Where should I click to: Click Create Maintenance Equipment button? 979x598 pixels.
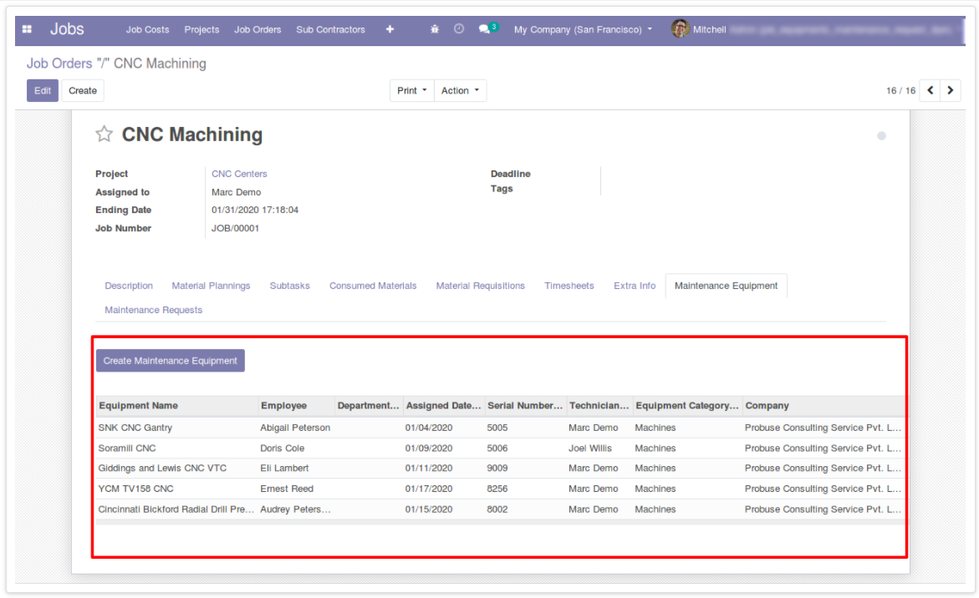point(171,361)
